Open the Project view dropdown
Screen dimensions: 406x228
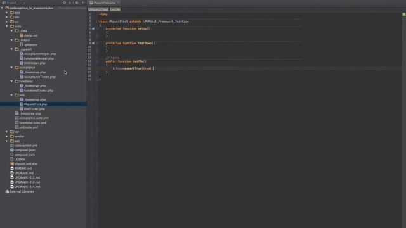pos(24,3)
